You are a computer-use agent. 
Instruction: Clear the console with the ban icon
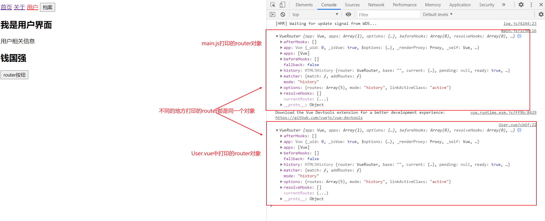283,14
